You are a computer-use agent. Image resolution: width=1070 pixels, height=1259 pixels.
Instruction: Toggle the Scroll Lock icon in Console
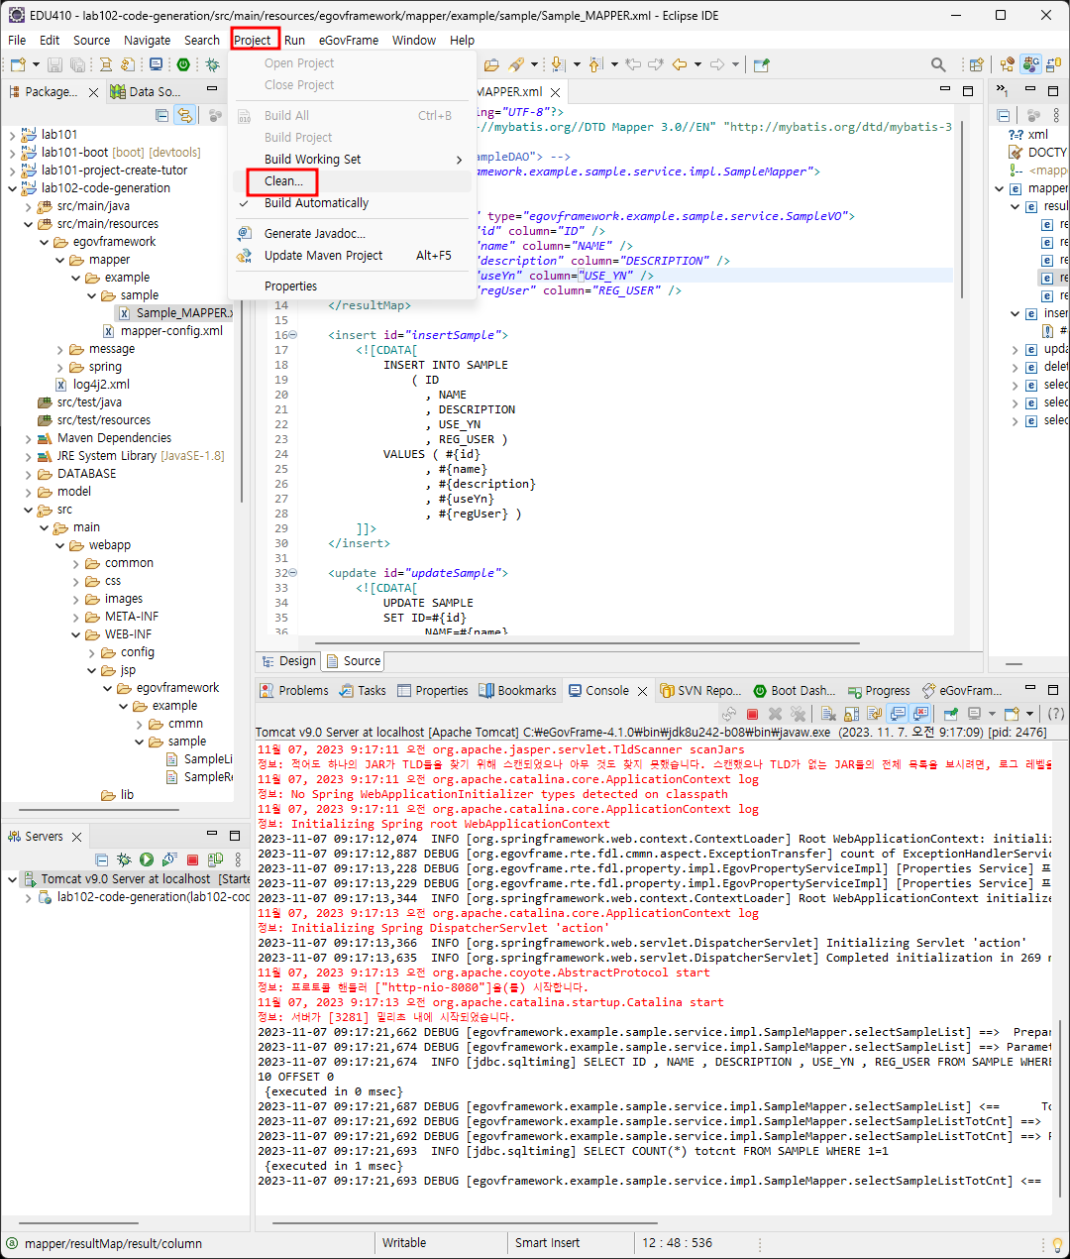[x=851, y=714]
